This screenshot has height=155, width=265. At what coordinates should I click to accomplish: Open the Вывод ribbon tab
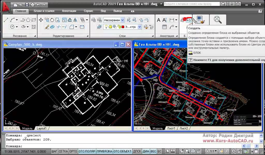click(118, 11)
